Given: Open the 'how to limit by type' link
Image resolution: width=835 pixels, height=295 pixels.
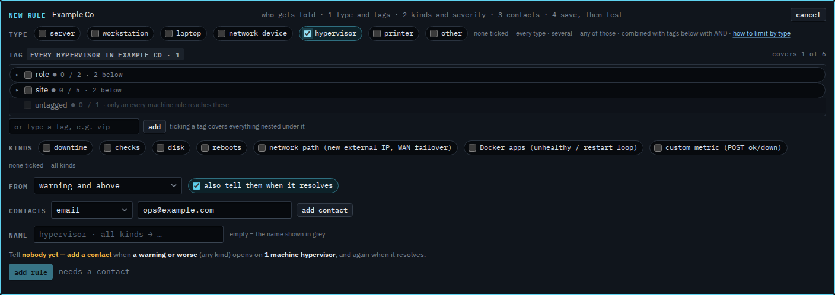Looking at the screenshot, I should [761, 34].
